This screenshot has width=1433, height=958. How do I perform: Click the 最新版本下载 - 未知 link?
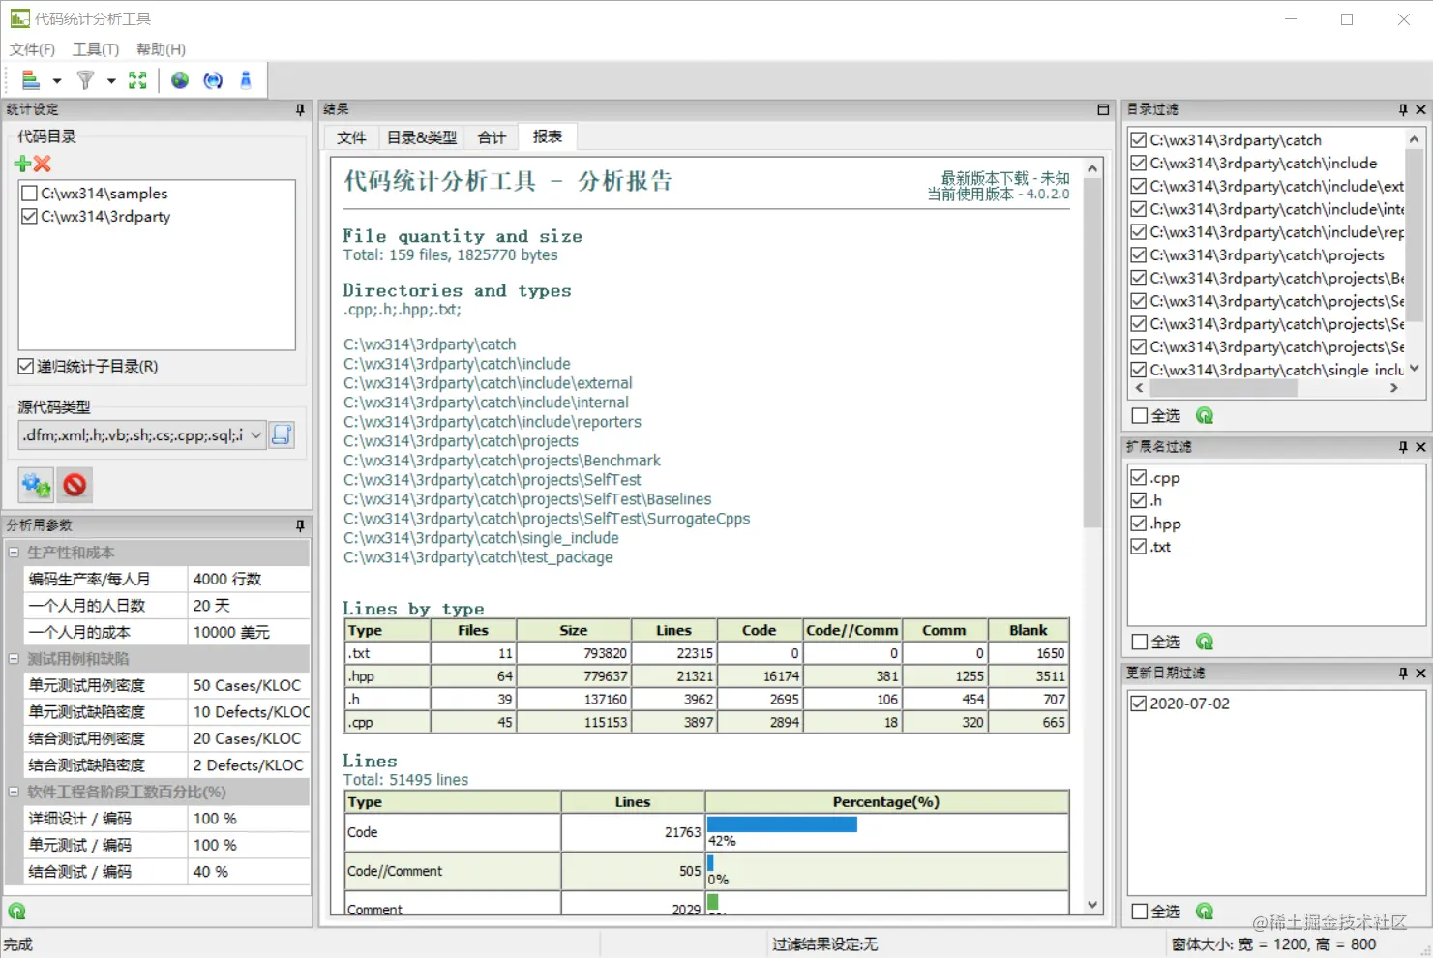(1005, 178)
